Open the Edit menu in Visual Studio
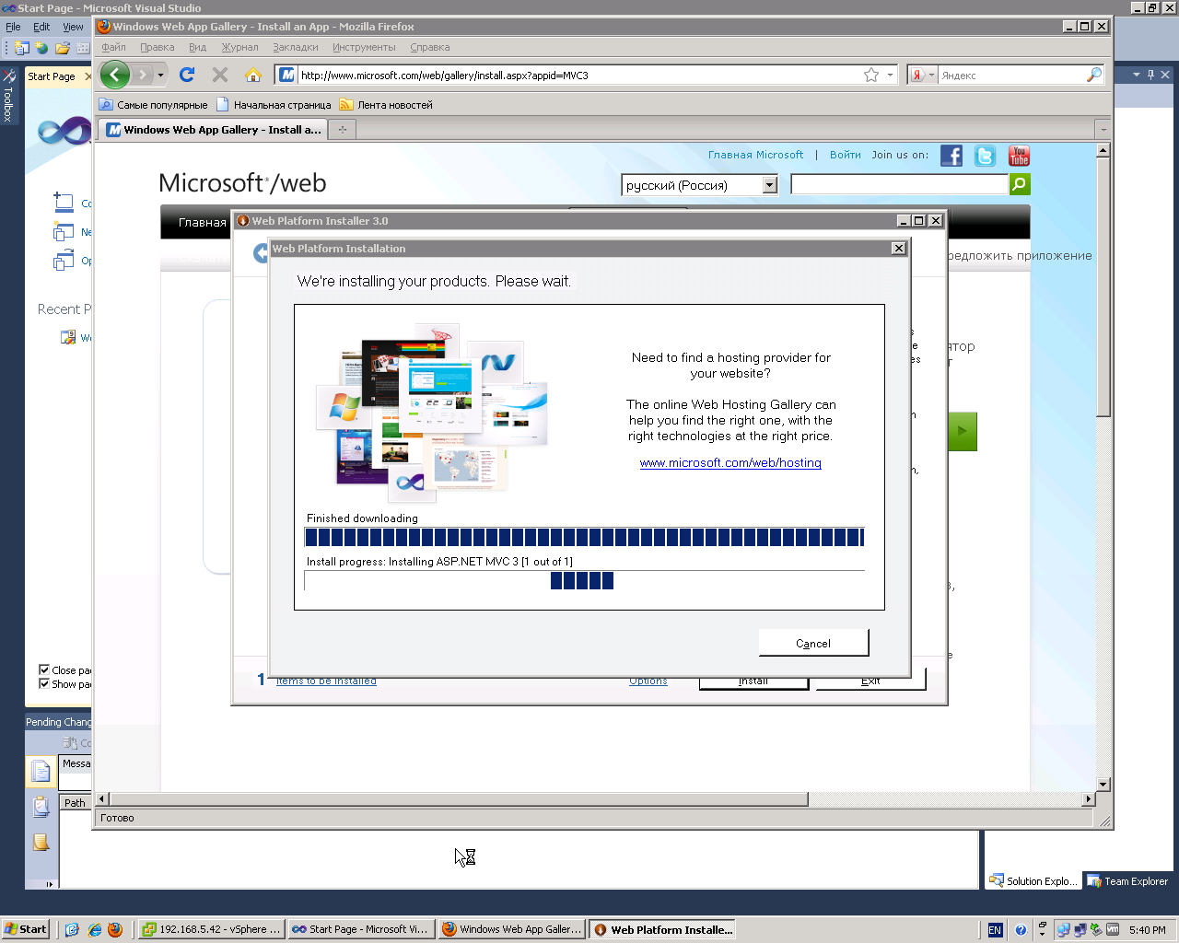Viewport: 1179px width, 943px height. pos(41,27)
